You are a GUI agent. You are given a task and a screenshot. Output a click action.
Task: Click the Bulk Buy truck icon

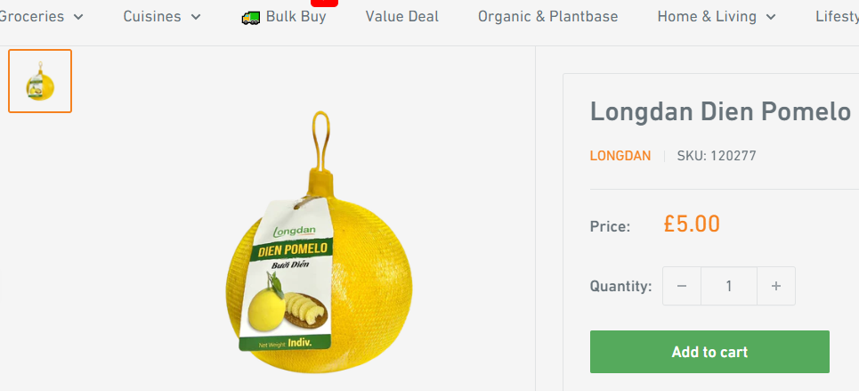[250, 18]
